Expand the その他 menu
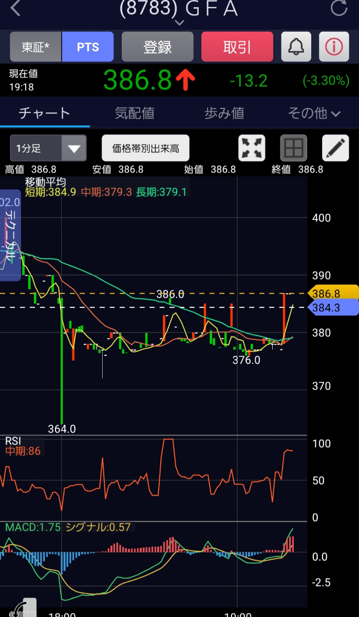The width and height of the screenshot is (359, 617). (x=314, y=113)
